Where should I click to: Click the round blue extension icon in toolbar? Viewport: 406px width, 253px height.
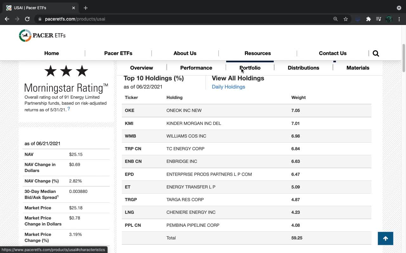[358, 19]
